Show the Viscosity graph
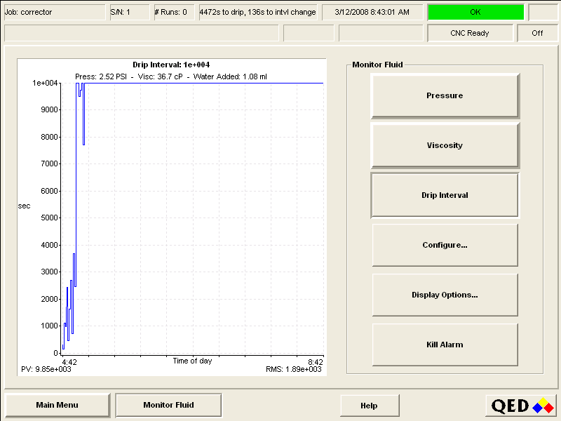 (445, 145)
